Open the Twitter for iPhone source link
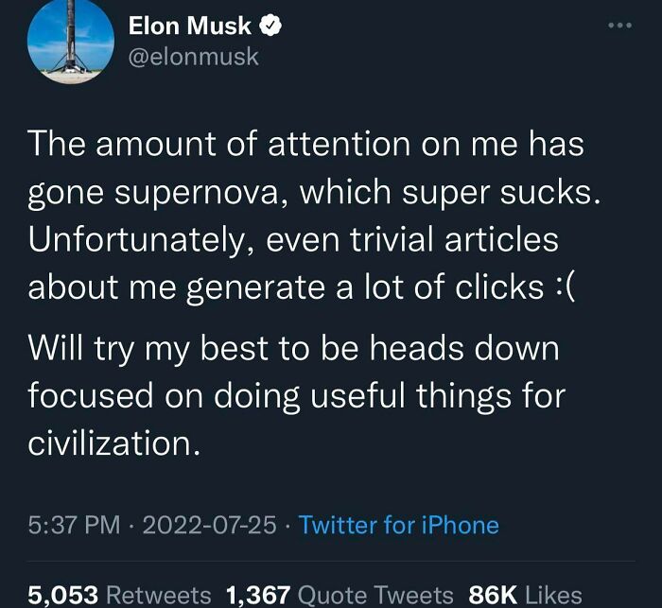The width and height of the screenshot is (662, 608). [x=398, y=525]
